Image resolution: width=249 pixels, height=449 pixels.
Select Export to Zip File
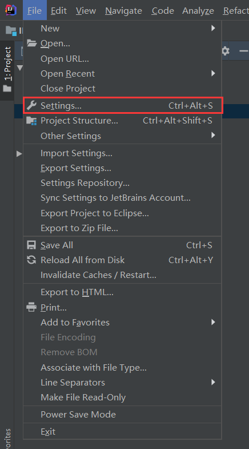122,228
